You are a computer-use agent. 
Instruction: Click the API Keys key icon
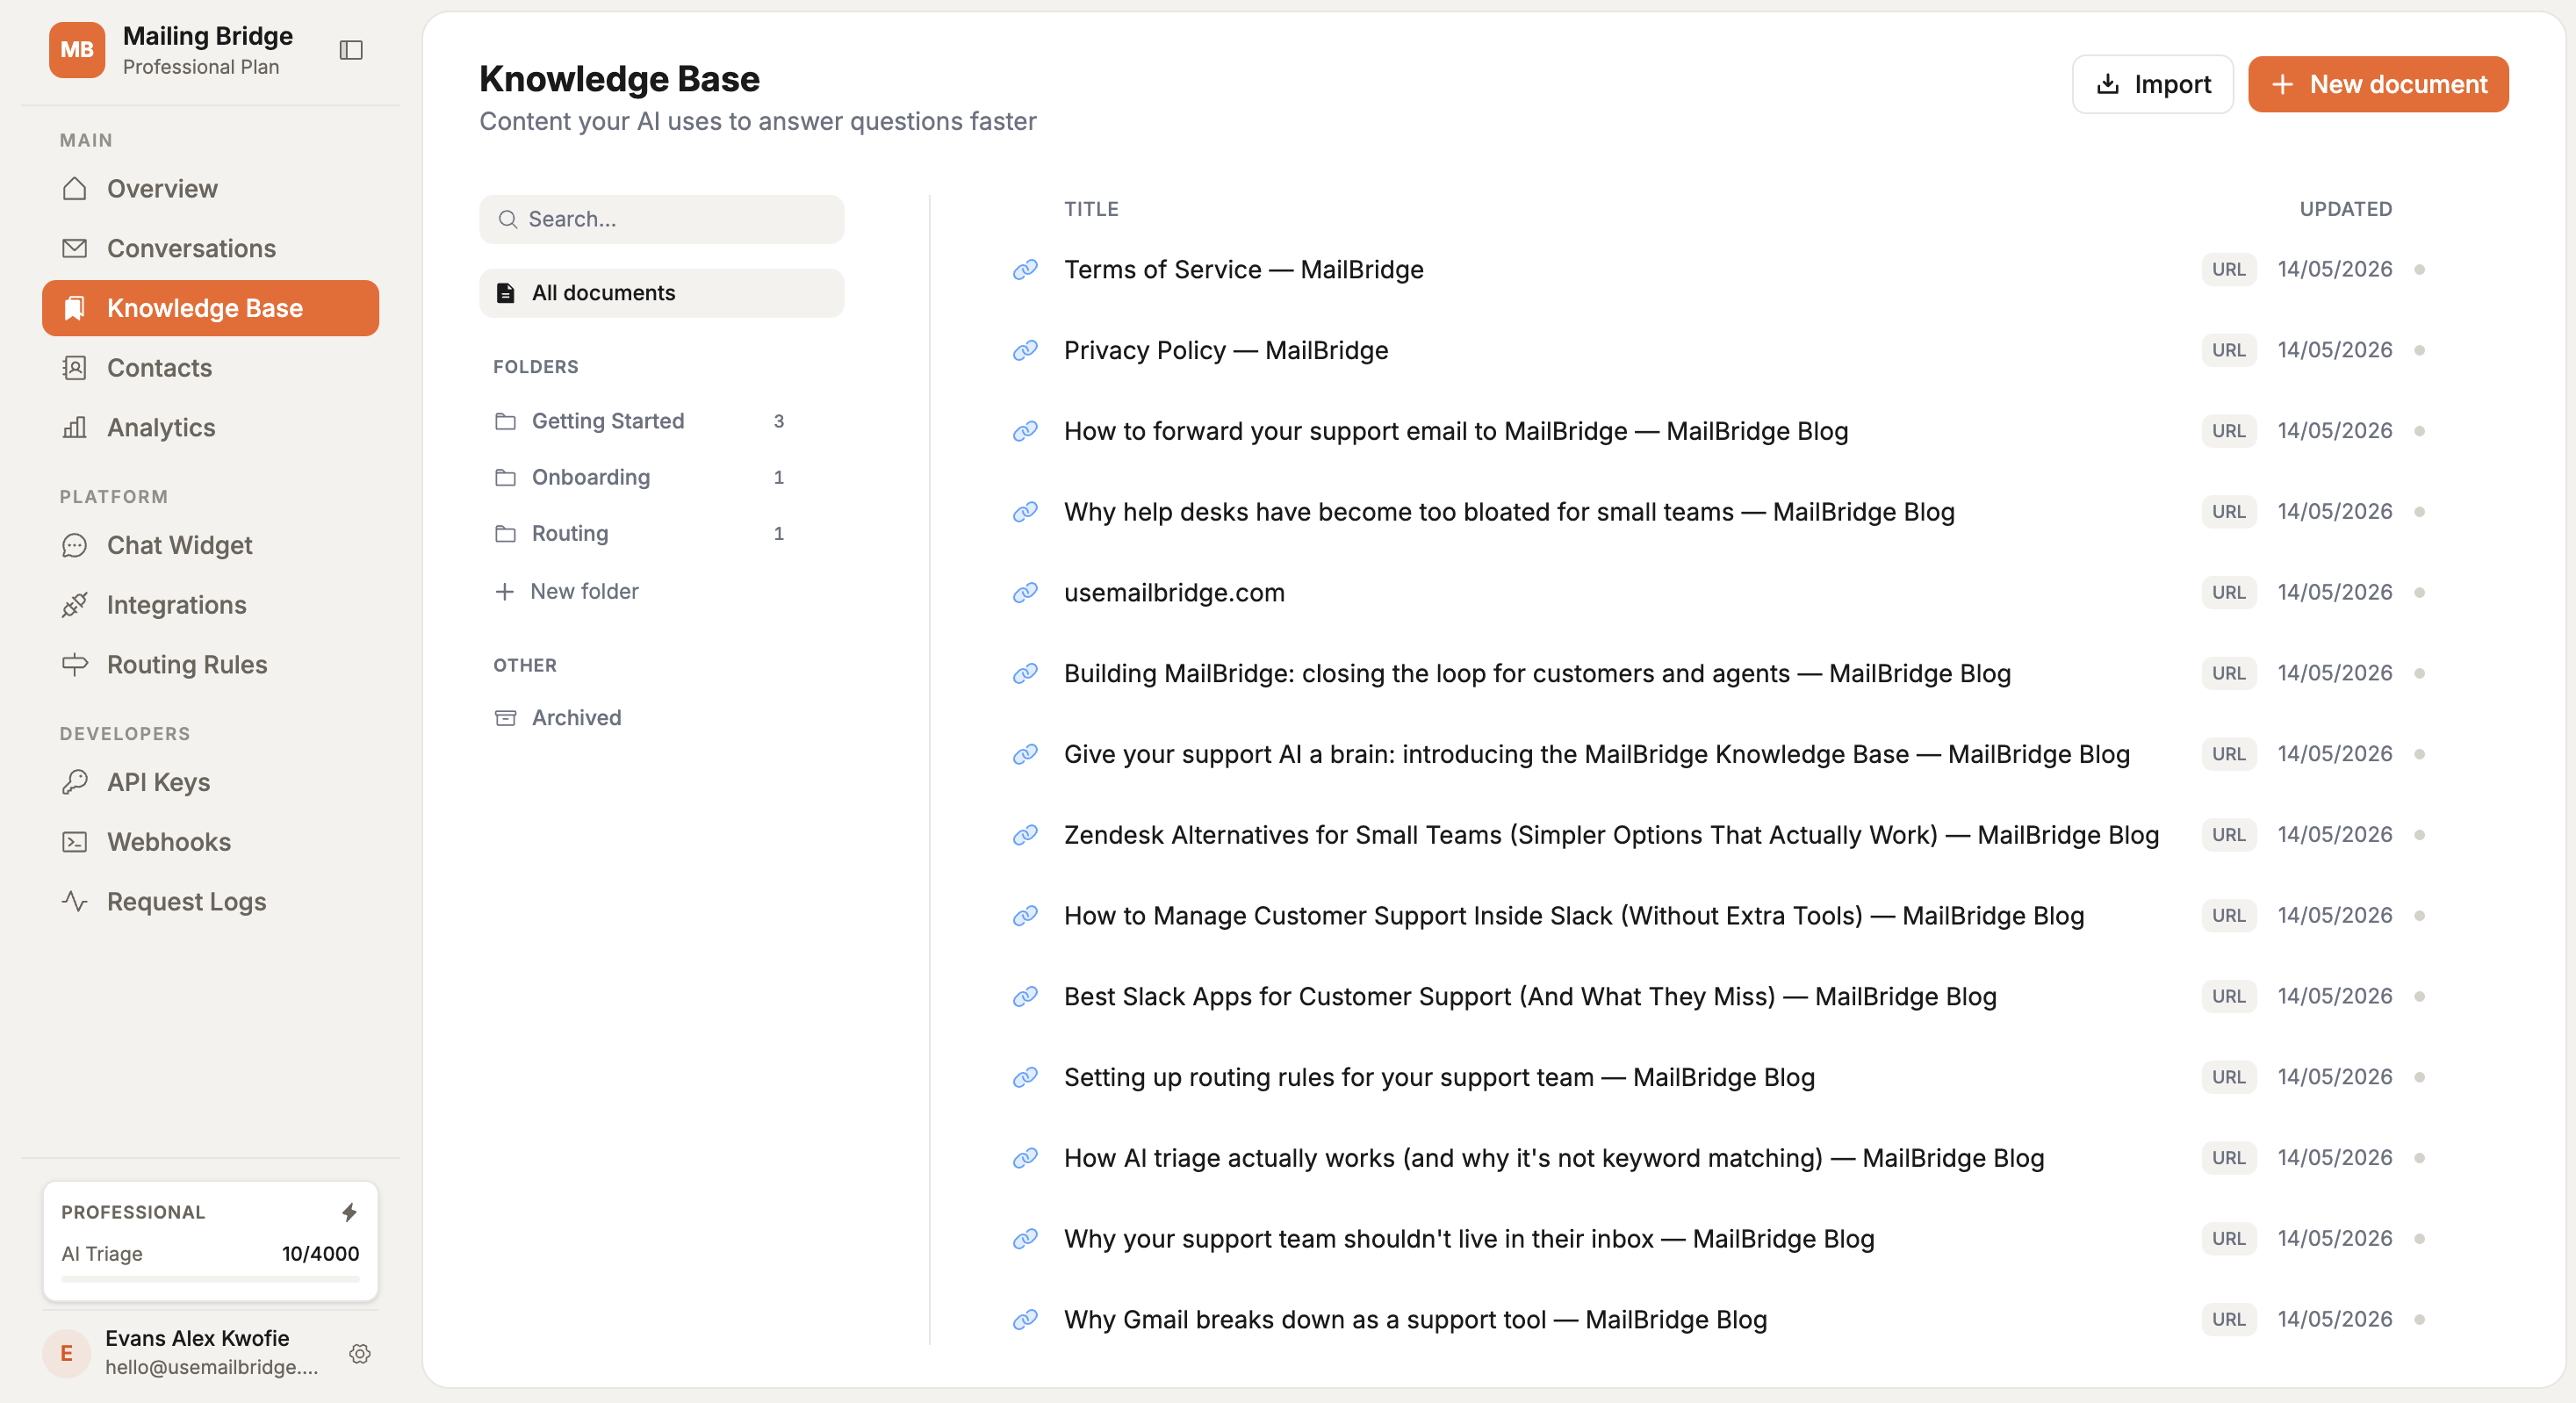[x=75, y=782]
